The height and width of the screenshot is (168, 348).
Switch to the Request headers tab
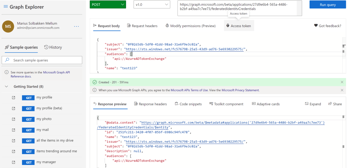[142, 26]
